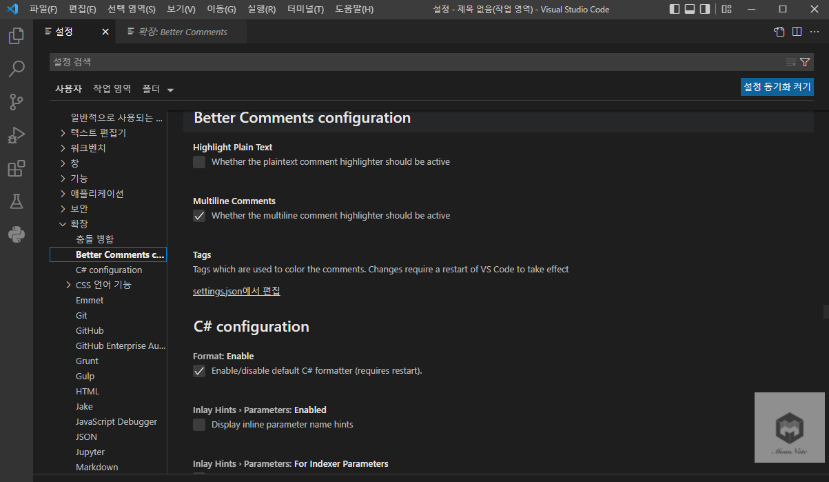
Task: Collapse the 확장 section
Action: [63, 224]
